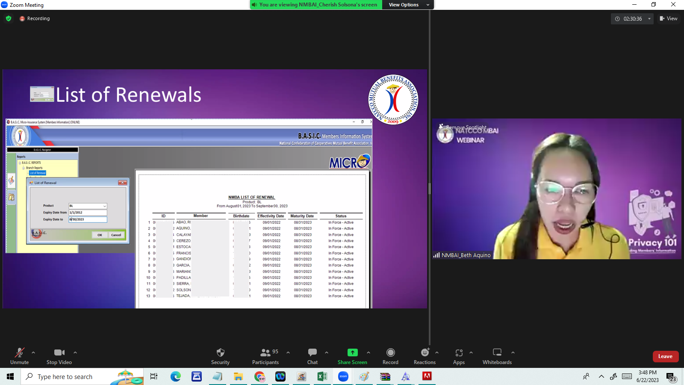684x385 pixels.
Task: Open Excel from taskbar
Action: pos(322,376)
